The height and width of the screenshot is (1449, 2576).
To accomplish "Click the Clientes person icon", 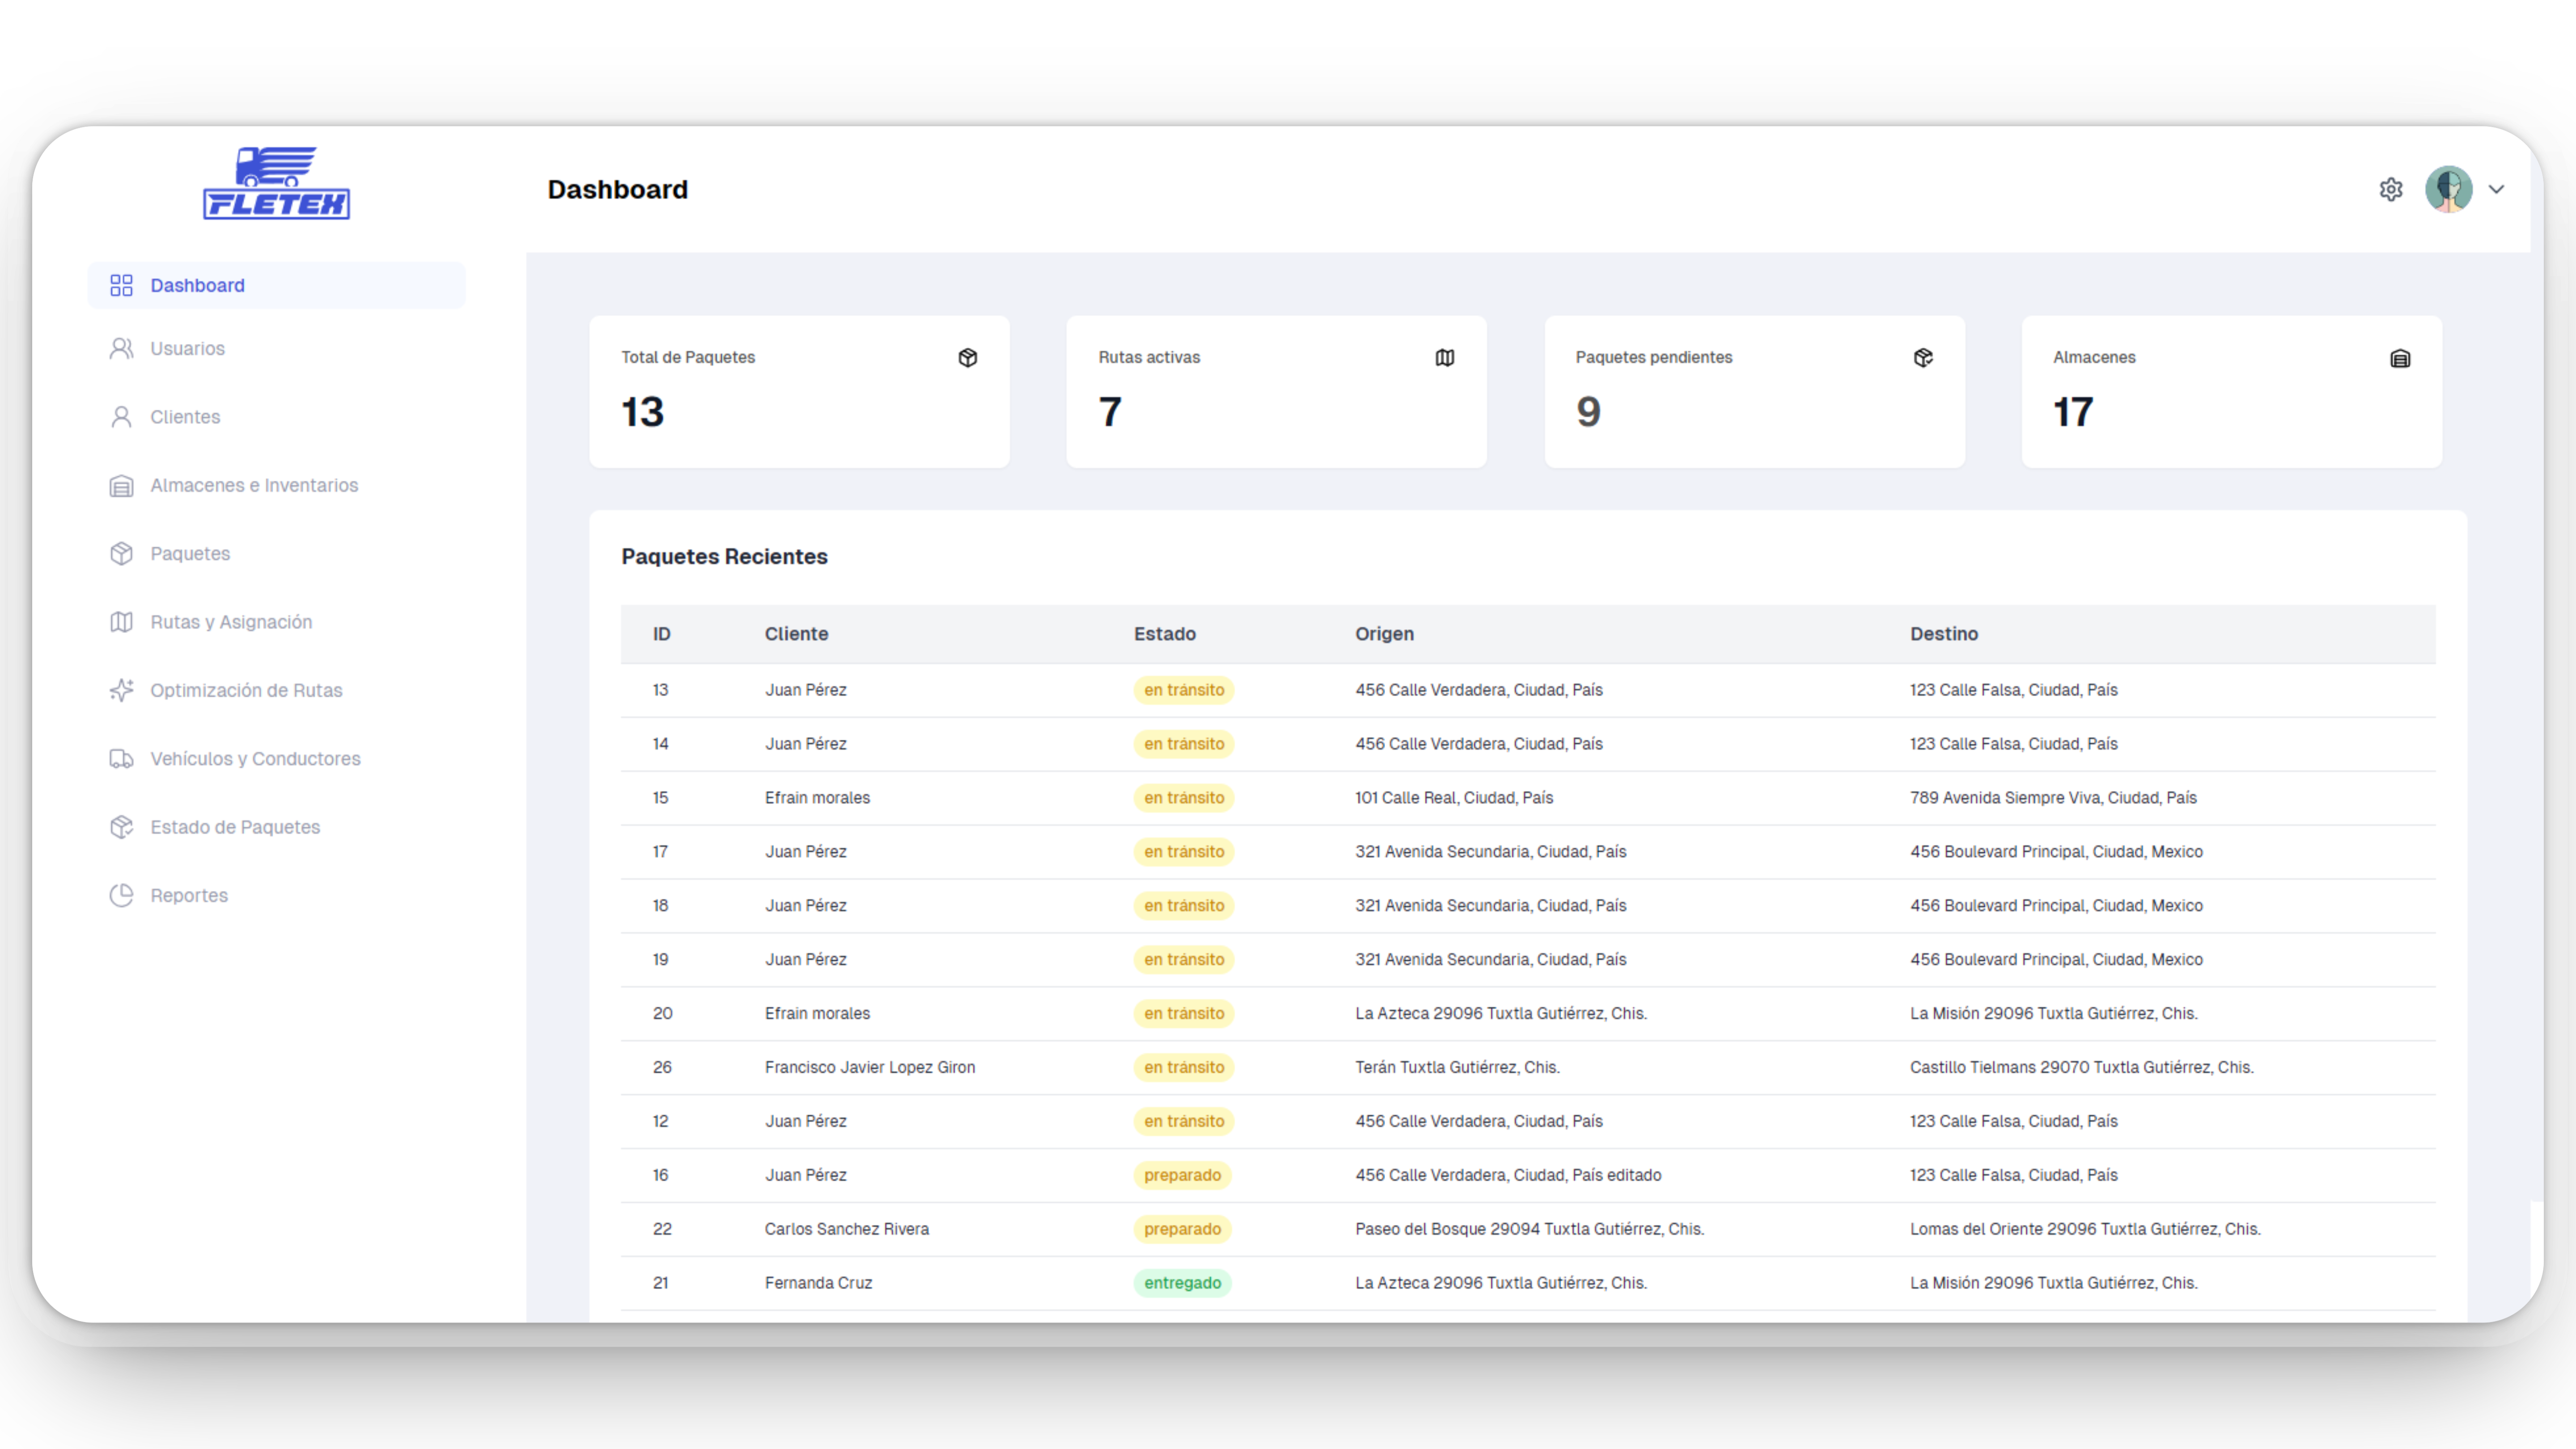I will [121, 417].
